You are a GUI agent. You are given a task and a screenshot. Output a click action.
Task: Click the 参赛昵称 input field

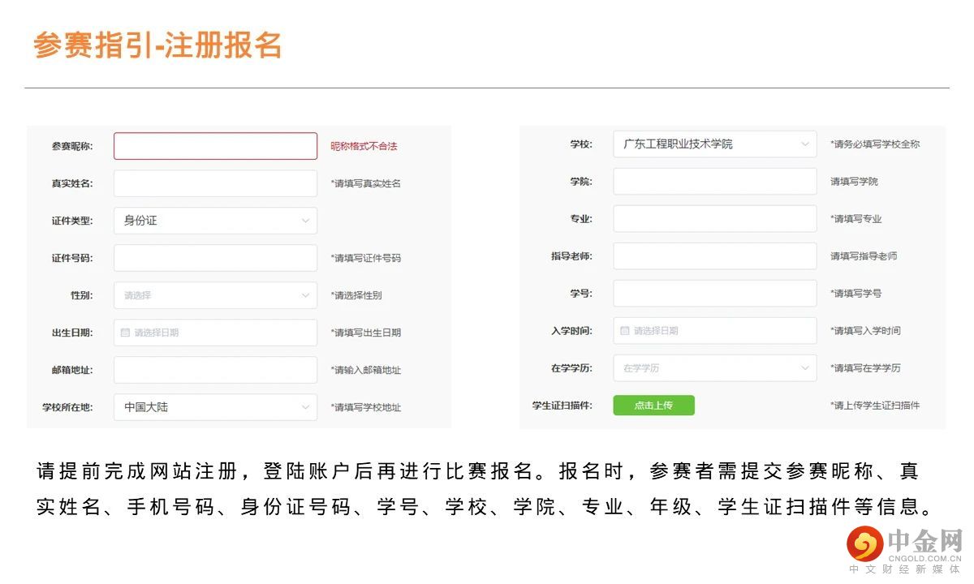click(x=215, y=146)
